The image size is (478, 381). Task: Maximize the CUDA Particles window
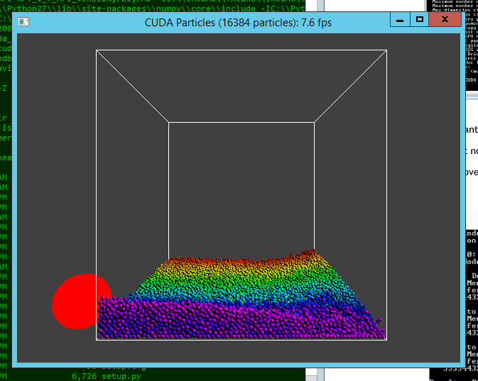[419, 20]
